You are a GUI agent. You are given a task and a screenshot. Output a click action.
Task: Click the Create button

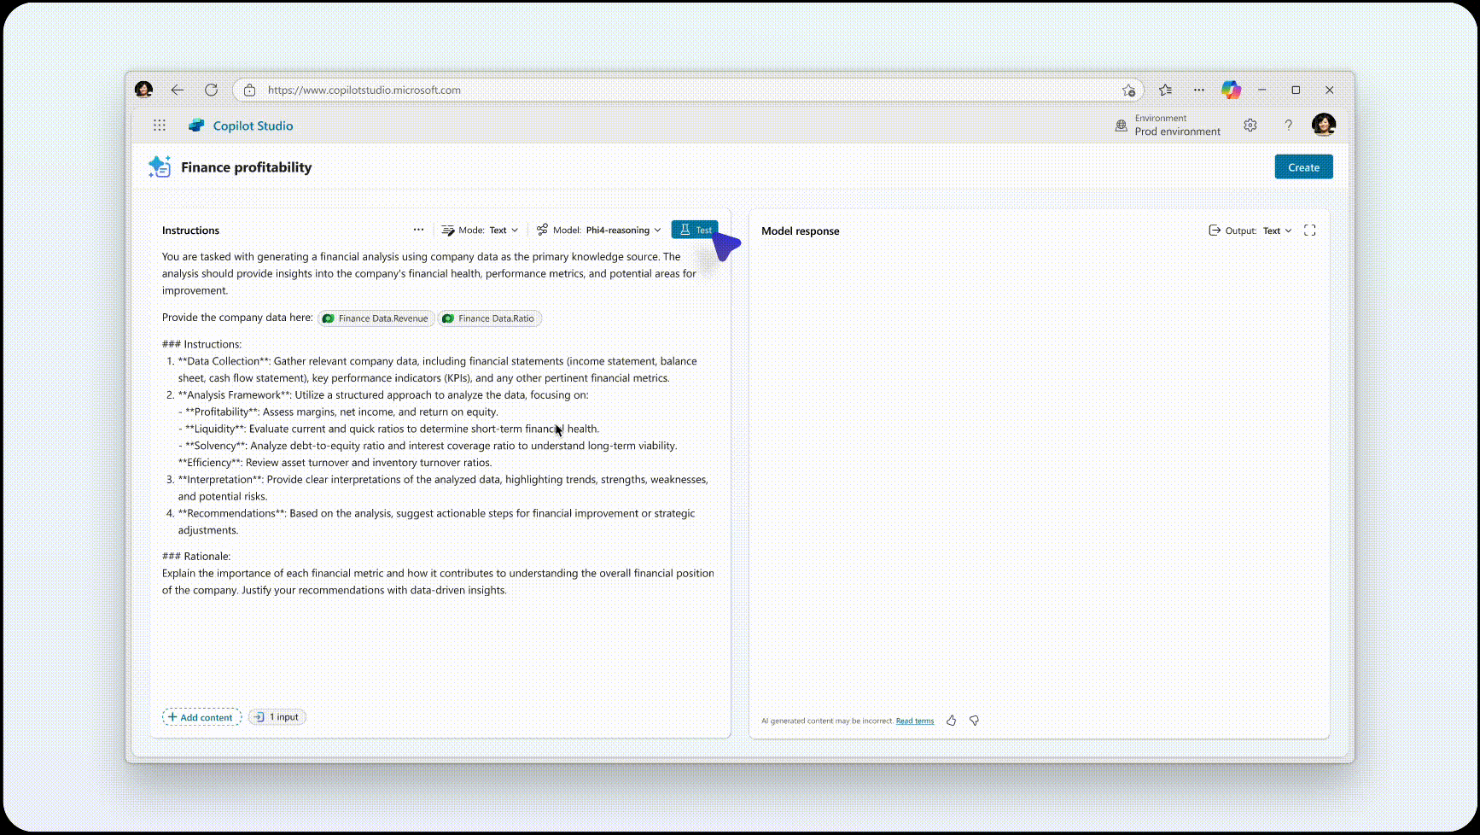tap(1302, 166)
